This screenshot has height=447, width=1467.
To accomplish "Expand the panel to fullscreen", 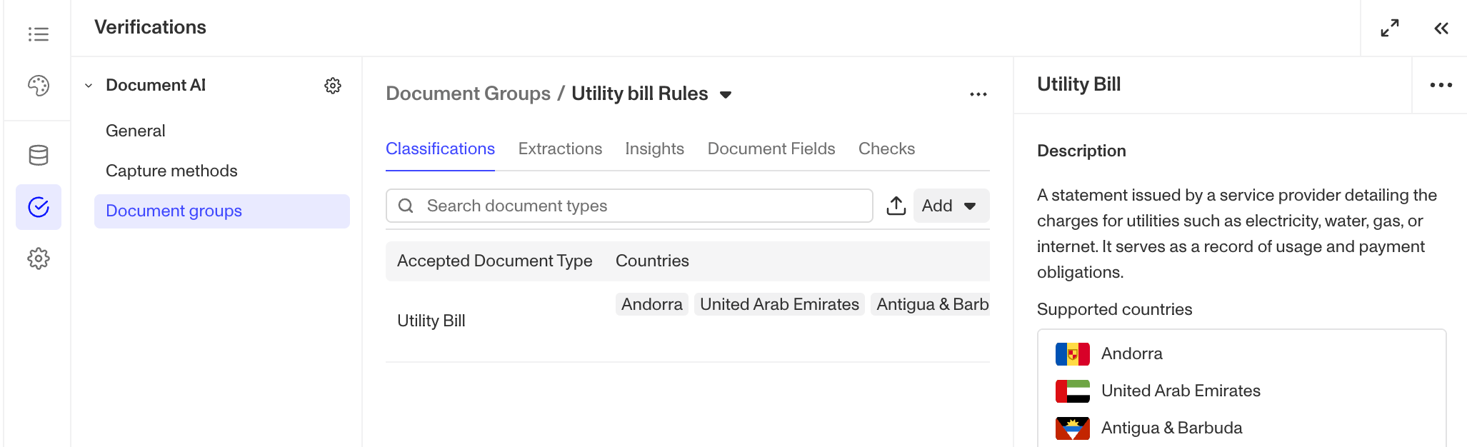I will [1390, 28].
